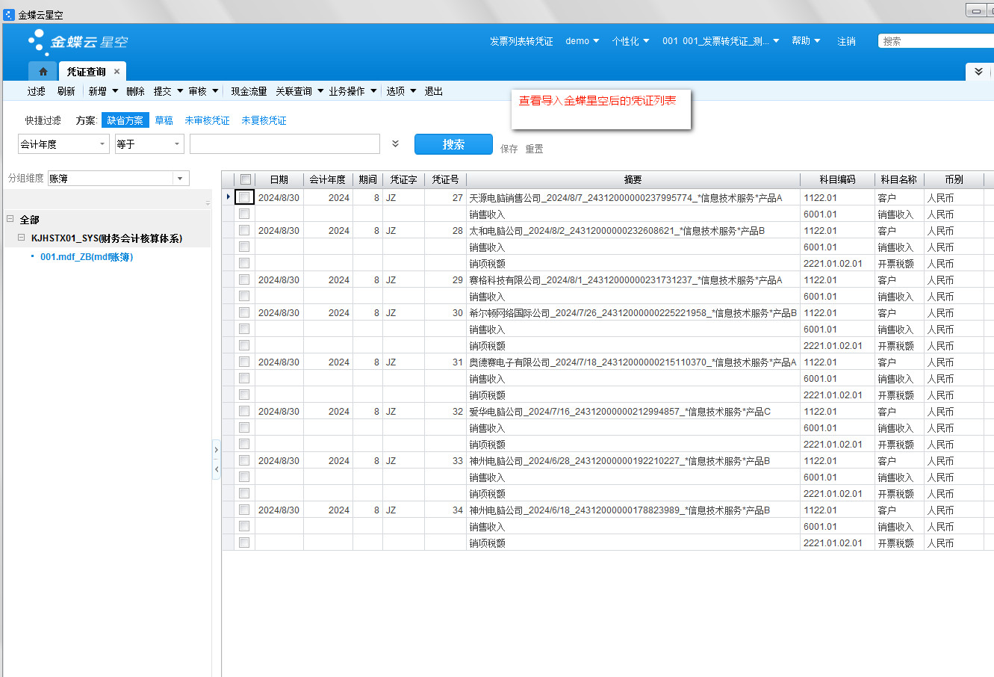994x677 pixels.
Task: Toggle the select-all header checkbox
Action: [245, 179]
